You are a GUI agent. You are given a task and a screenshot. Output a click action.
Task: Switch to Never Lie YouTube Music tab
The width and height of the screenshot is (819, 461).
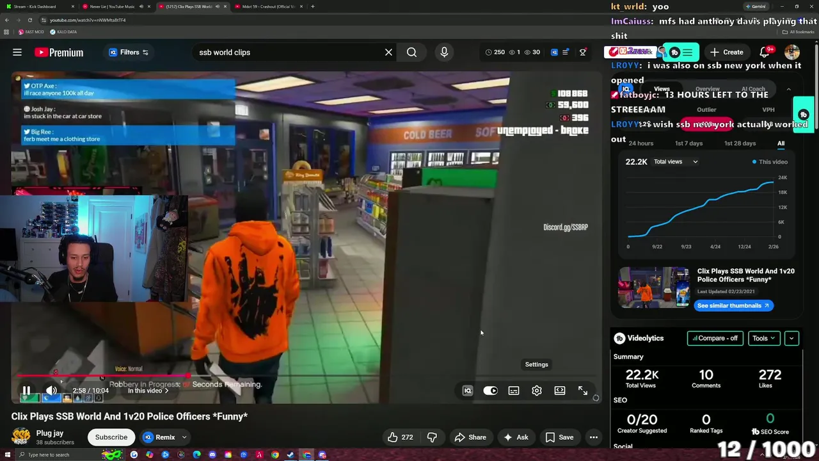(x=116, y=6)
